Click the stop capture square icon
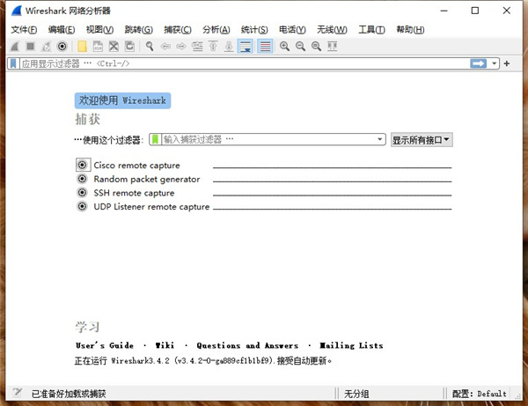Viewport: 528px width, 406px height. coord(31,46)
